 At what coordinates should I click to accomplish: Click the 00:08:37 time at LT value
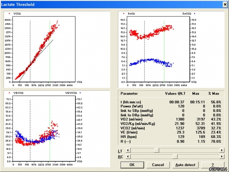point(177,102)
